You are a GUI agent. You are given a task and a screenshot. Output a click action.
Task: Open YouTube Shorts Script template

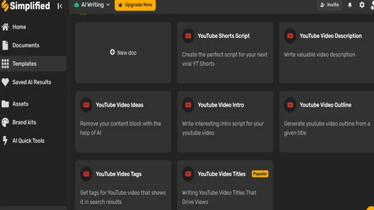tap(225, 52)
